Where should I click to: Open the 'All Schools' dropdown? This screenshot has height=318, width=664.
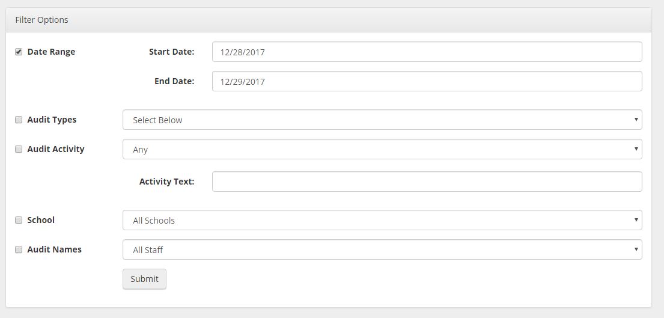382,220
